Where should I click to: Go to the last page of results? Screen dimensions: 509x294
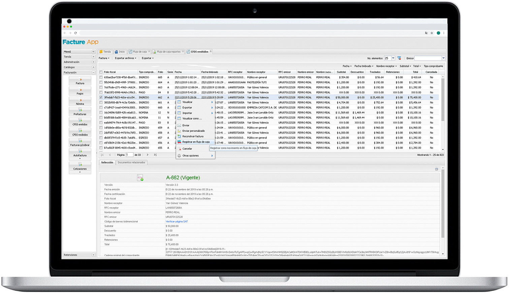[x=155, y=155]
